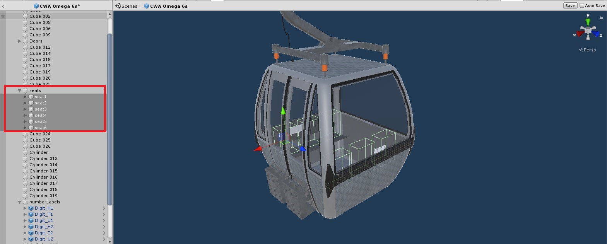Click the hierarchy vertical scrollbar
Image resolution: width=607 pixels, height=244 pixels.
click(109, 116)
